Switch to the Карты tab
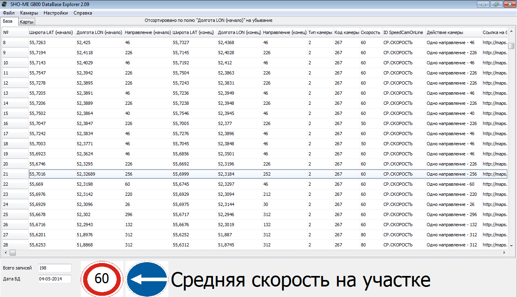 click(27, 22)
